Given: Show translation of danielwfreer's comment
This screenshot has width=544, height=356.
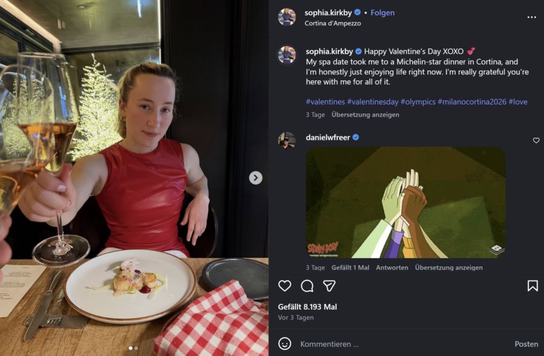Looking at the screenshot, I should (448, 268).
